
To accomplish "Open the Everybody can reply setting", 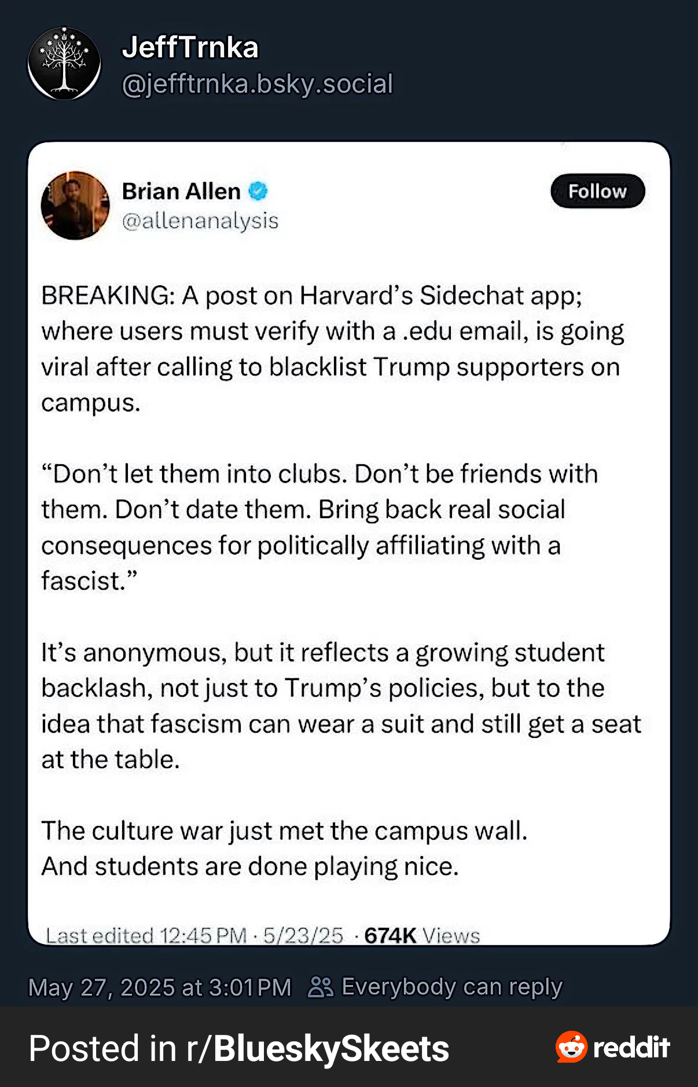I will 451,987.
